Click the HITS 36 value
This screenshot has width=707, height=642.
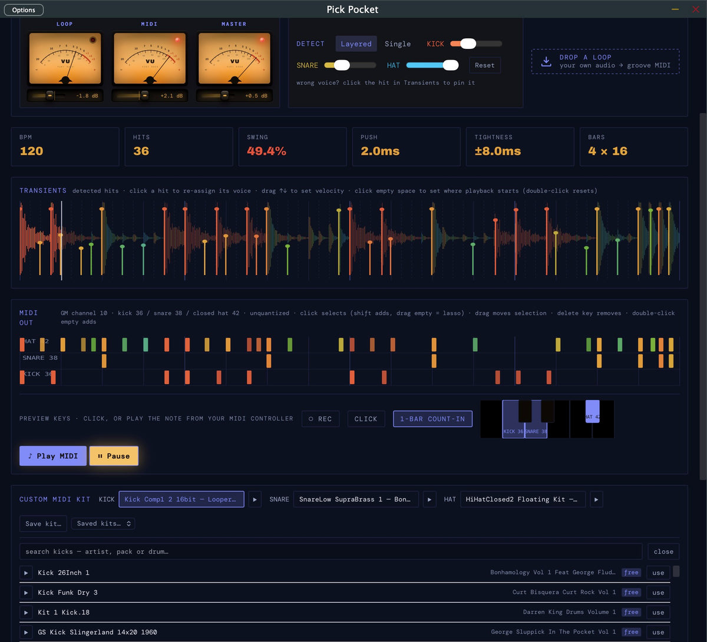[x=141, y=151]
